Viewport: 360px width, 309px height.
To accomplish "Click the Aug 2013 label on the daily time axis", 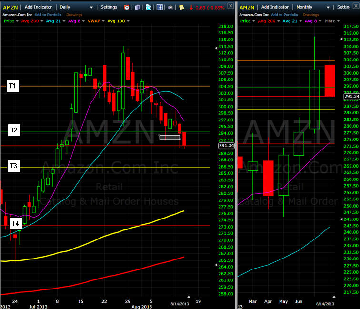I will click(x=141, y=307).
